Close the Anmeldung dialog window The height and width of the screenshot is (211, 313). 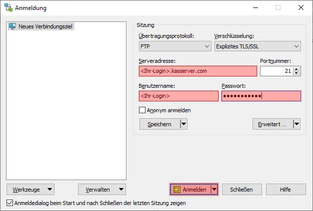click(301, 8)
